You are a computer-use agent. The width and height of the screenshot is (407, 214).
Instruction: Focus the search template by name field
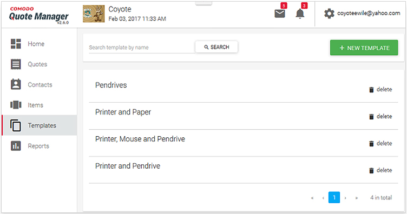[142, 48]
